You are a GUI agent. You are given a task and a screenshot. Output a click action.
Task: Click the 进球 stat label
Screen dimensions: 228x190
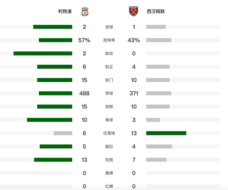(109, 27)
